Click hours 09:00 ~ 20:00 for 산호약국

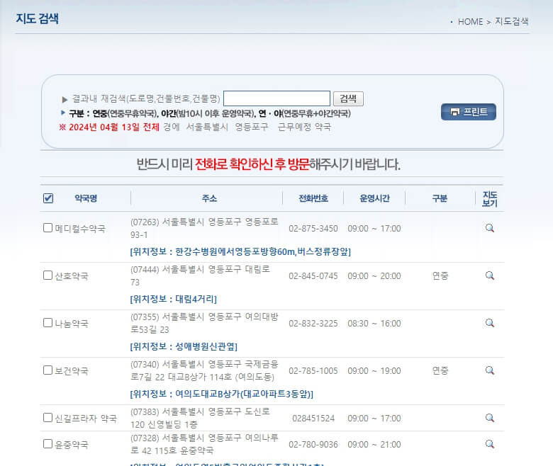[374, 276]
